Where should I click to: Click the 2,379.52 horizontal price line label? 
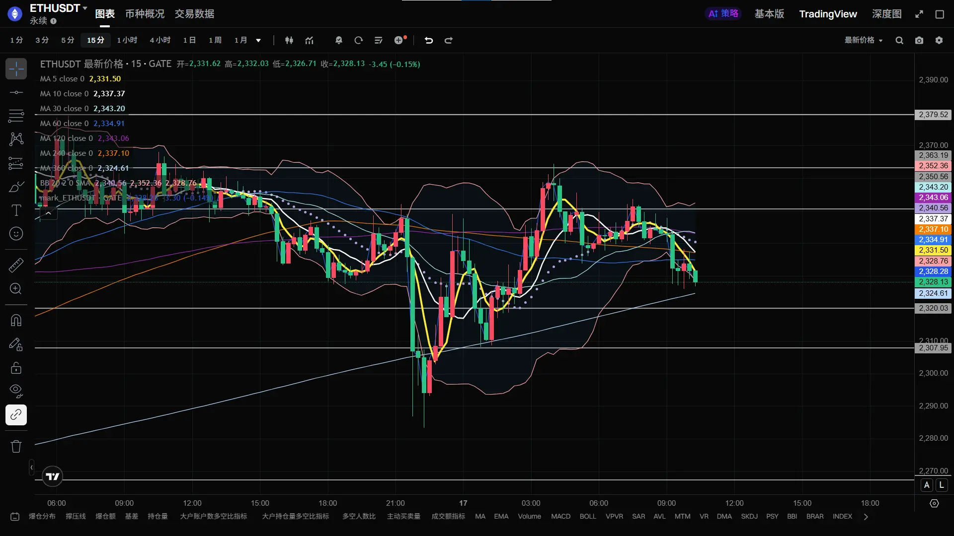(933, 115)
